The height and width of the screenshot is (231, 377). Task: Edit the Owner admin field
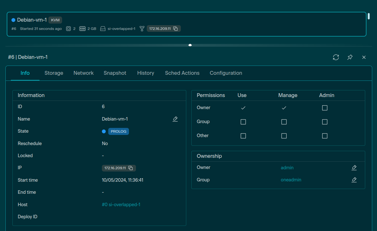[x=354, y=168]
